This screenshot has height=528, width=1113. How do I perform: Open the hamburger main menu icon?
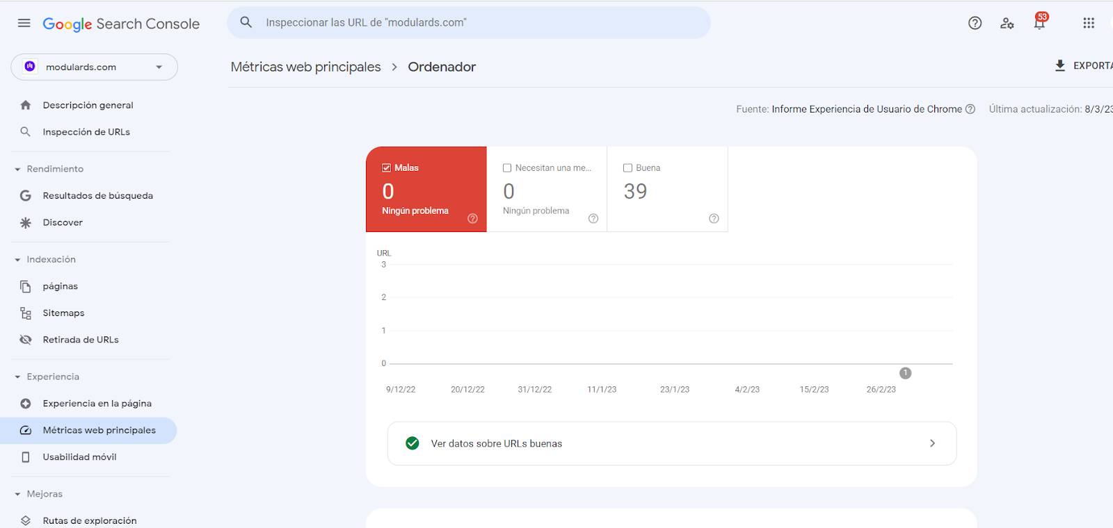point(24,23)
